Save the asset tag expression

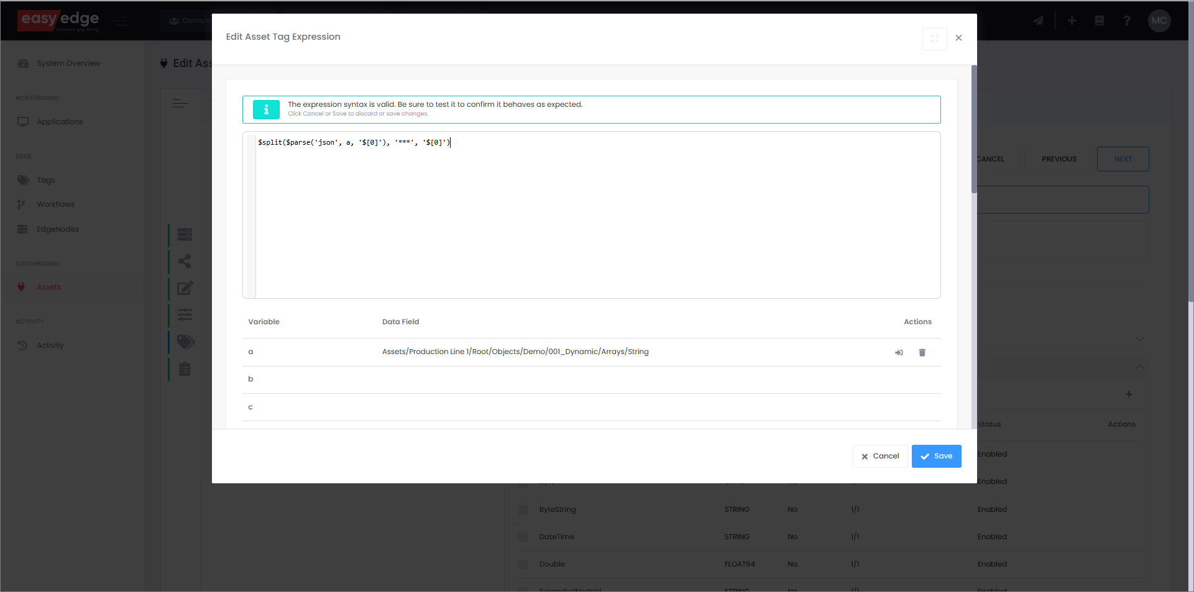[x=936, y=456]
